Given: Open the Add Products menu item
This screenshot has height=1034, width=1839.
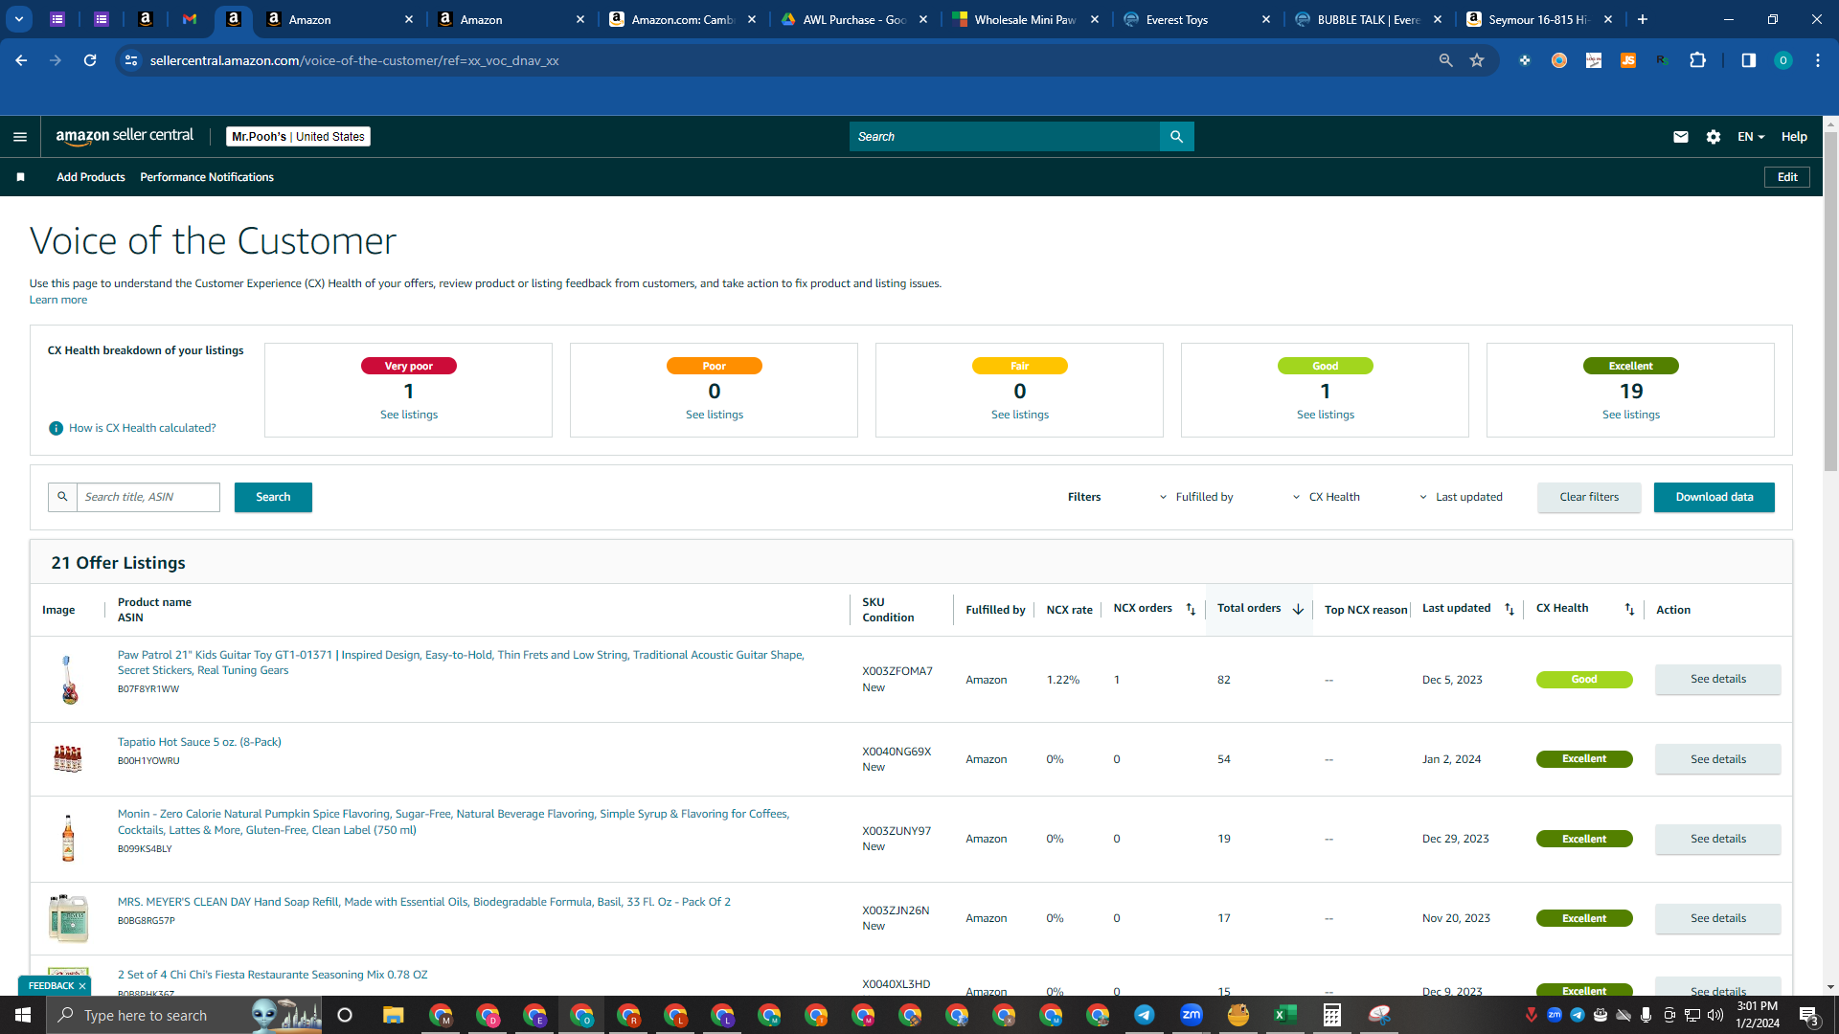Looking at the screenshot, I should pyautogui.click(x=91, y=177).
